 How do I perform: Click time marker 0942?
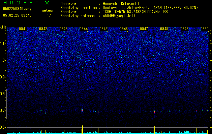(x=43, y=28)
